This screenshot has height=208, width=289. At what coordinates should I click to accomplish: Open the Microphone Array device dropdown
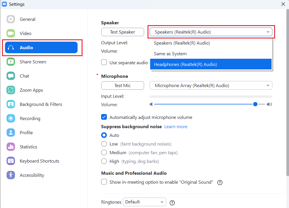pos(211,85)
